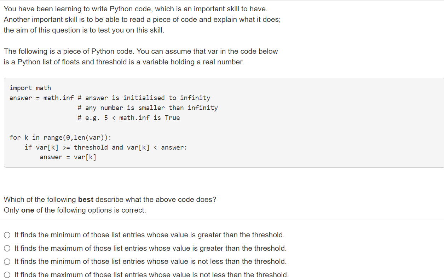This screenshot has height=278, width=444.
Task: Click the line "is a Python list of floats and threshold"
Action: point(124,62)
